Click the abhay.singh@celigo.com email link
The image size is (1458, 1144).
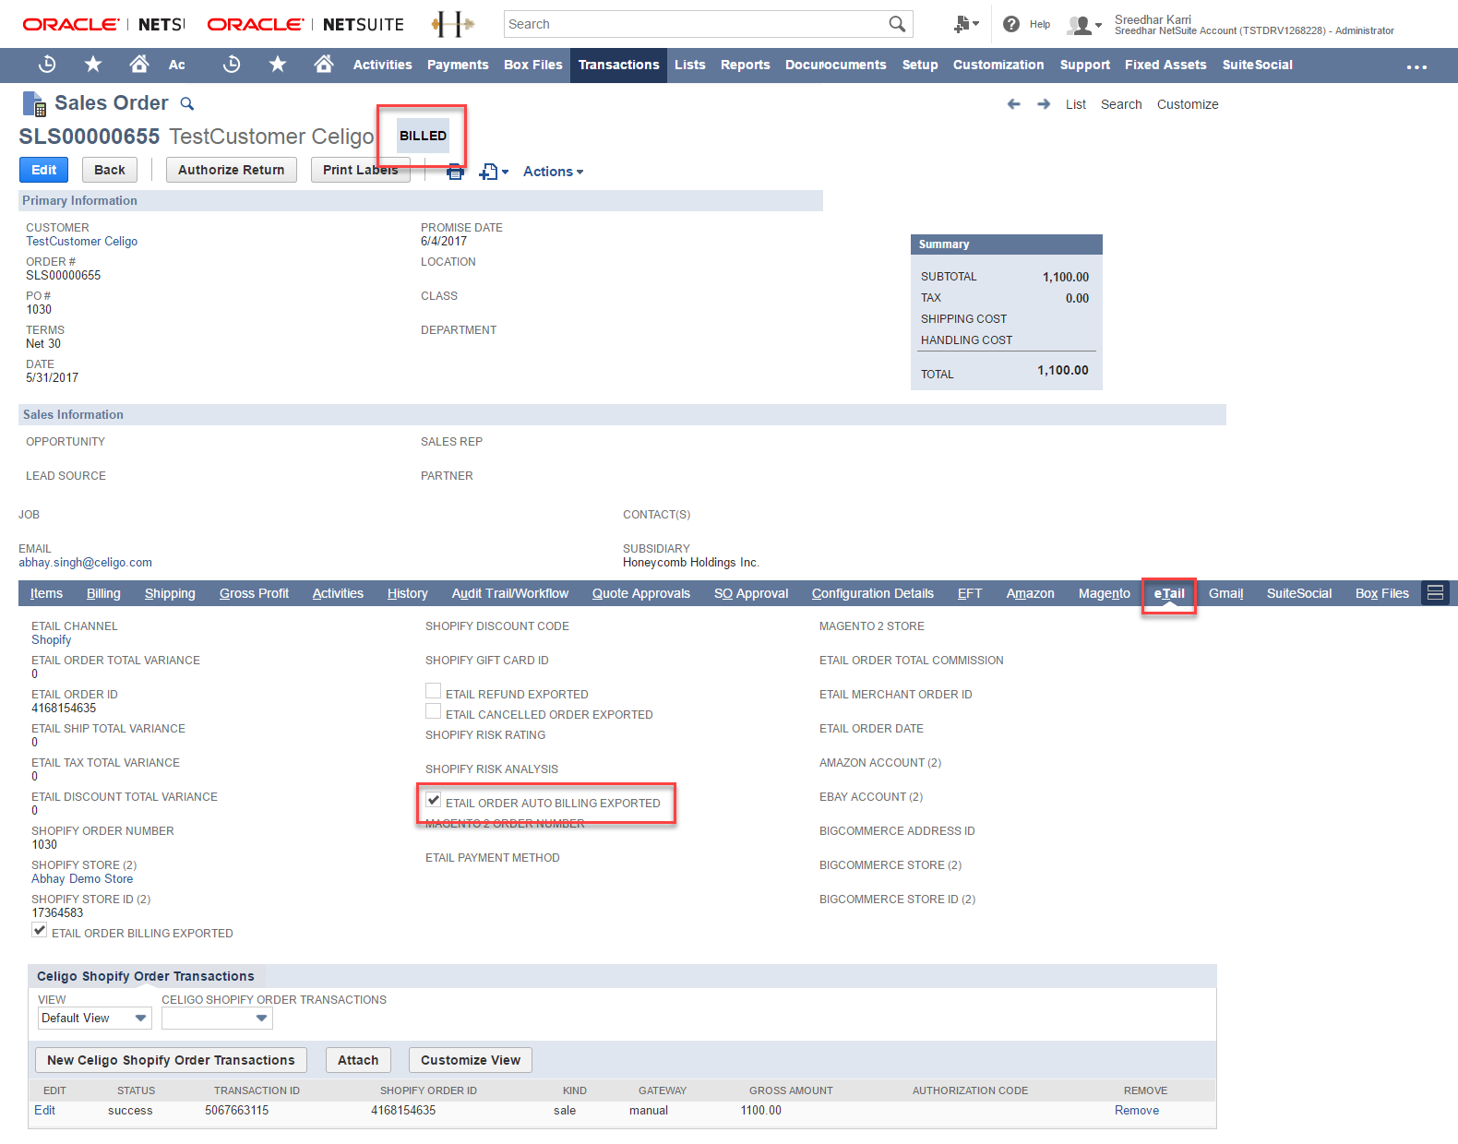point(85,563)
